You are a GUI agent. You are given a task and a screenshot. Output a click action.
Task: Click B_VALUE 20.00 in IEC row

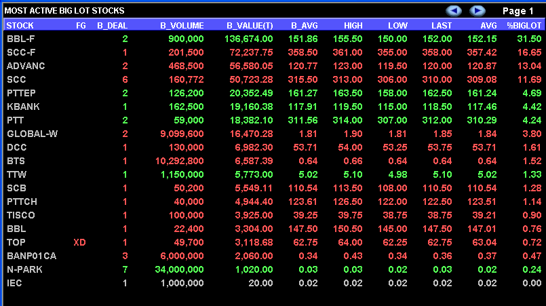(x=260, y=284)
